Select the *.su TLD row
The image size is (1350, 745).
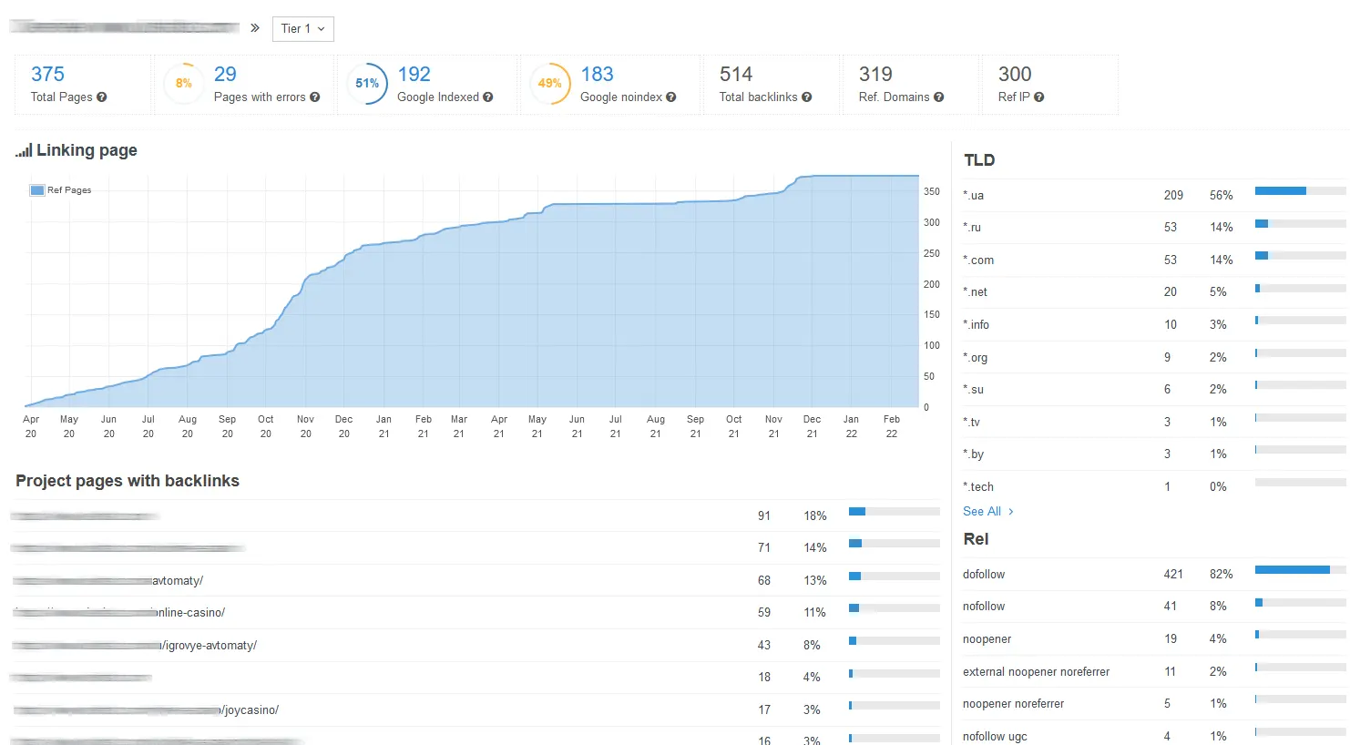click(x=1154, y=389)
